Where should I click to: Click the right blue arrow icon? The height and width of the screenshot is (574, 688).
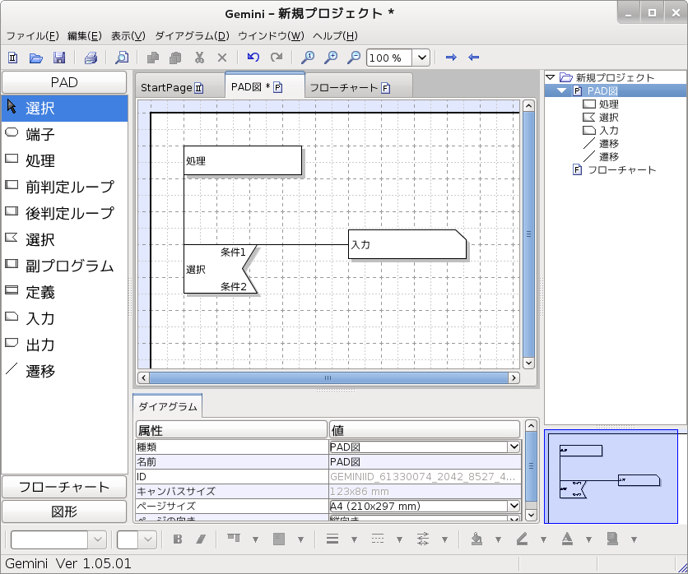click(x=451, y=57)
